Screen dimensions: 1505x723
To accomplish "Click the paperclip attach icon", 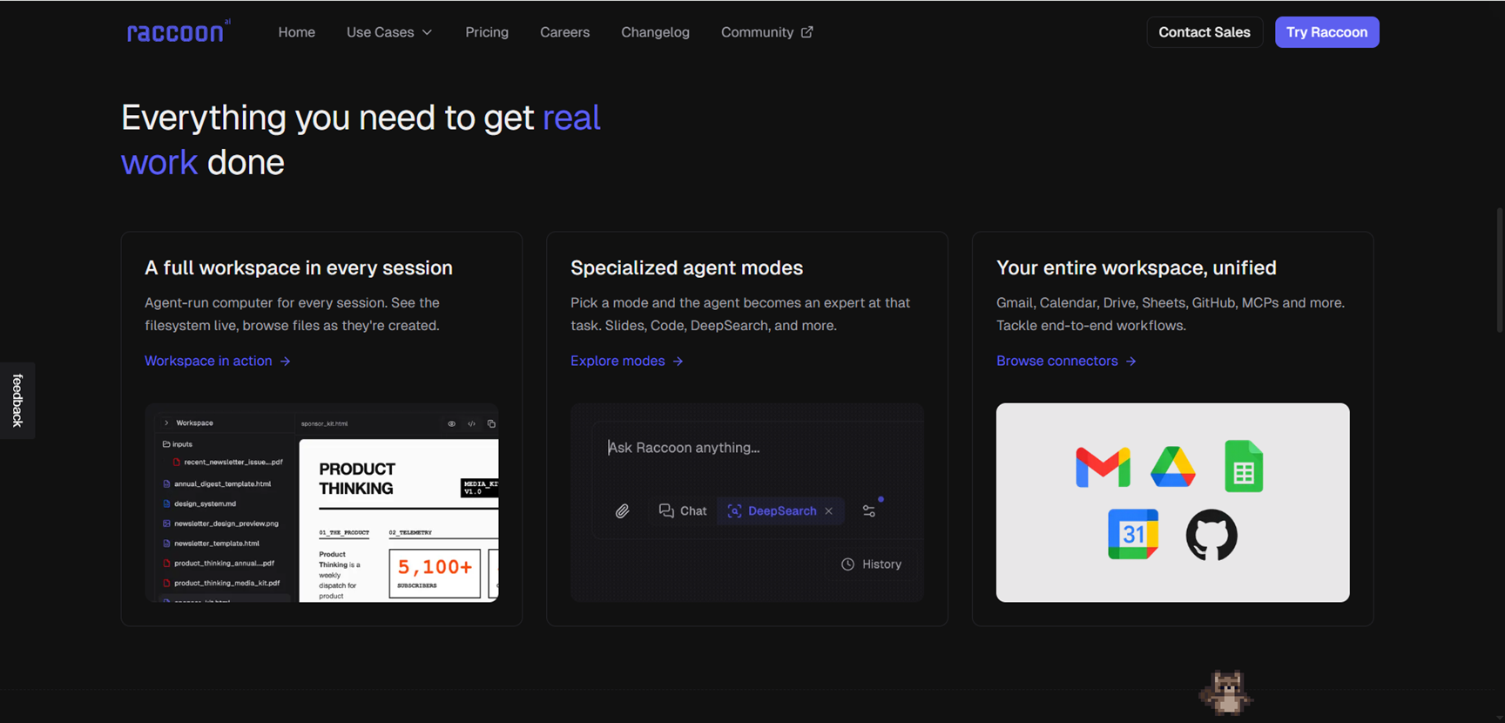I will [x=622, y=511].
